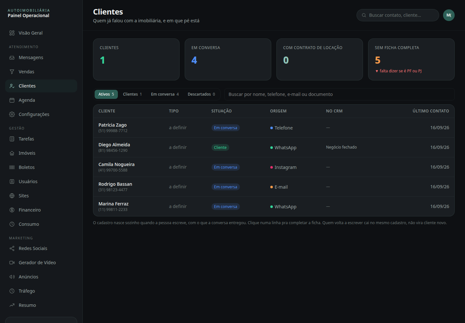Viewport: 465px width, 323px height.
Task: Open the user avatar in the header
Action: tap(449, 15)
